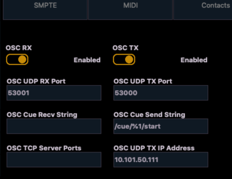The width and height of the screenshot is (232, 179).
Task: Select the OSC UDP TX IP Address field
Action: (161, 160)
